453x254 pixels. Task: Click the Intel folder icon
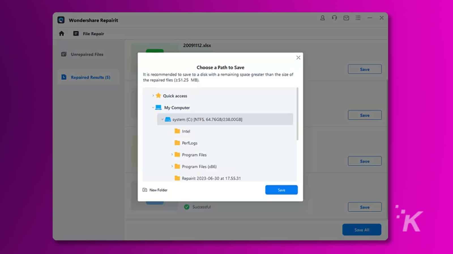(x=177, y=131)
